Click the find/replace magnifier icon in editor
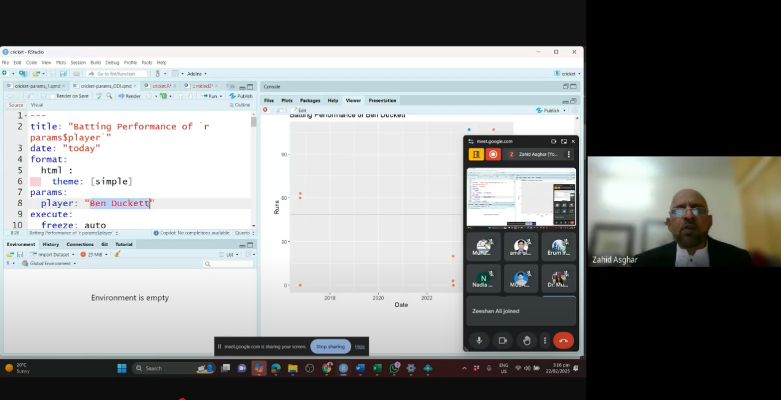Viewport: 781px width, 400px height. coord(109,96)
